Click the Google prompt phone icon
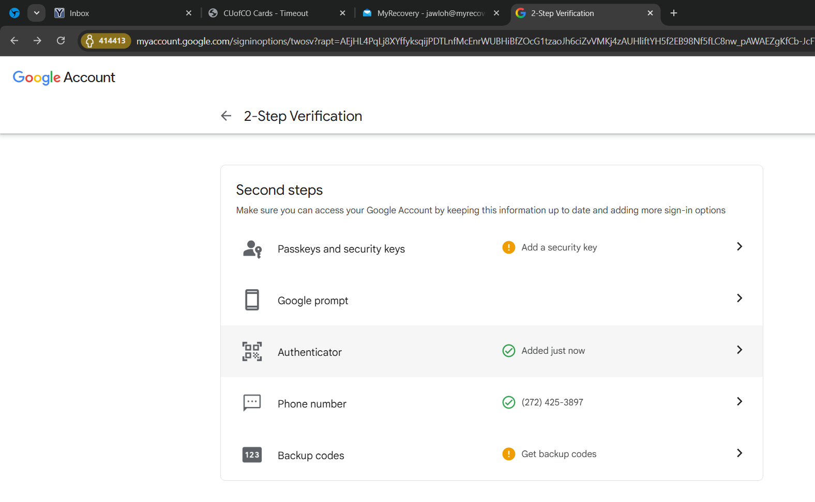The height and width of the screenshot is (502, 815). 252,300
